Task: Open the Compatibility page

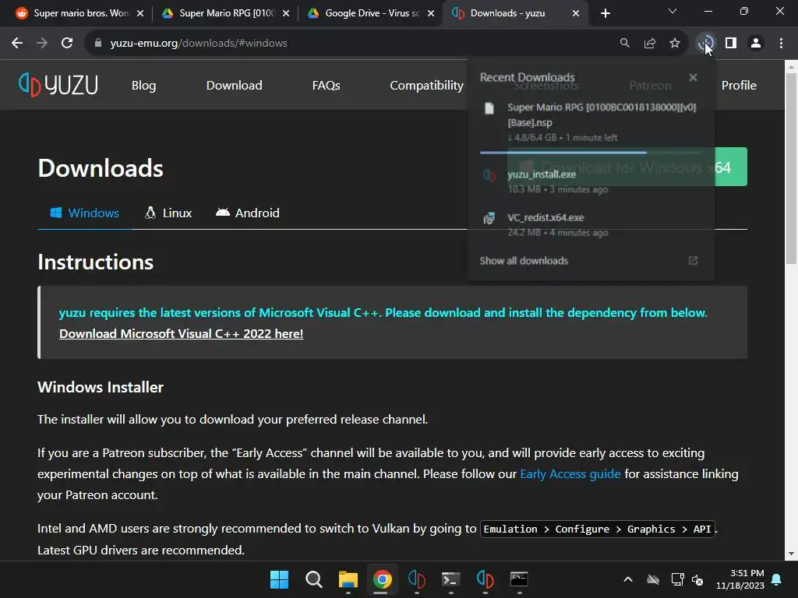Action: click(426, 86)
